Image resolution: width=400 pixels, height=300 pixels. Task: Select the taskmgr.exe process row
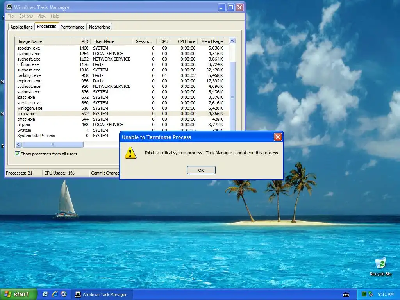coord(122,75)
